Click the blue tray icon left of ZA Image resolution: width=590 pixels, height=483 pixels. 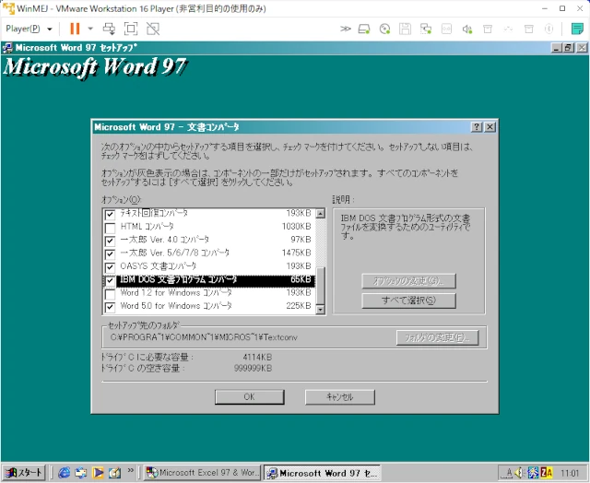point(533,473)
